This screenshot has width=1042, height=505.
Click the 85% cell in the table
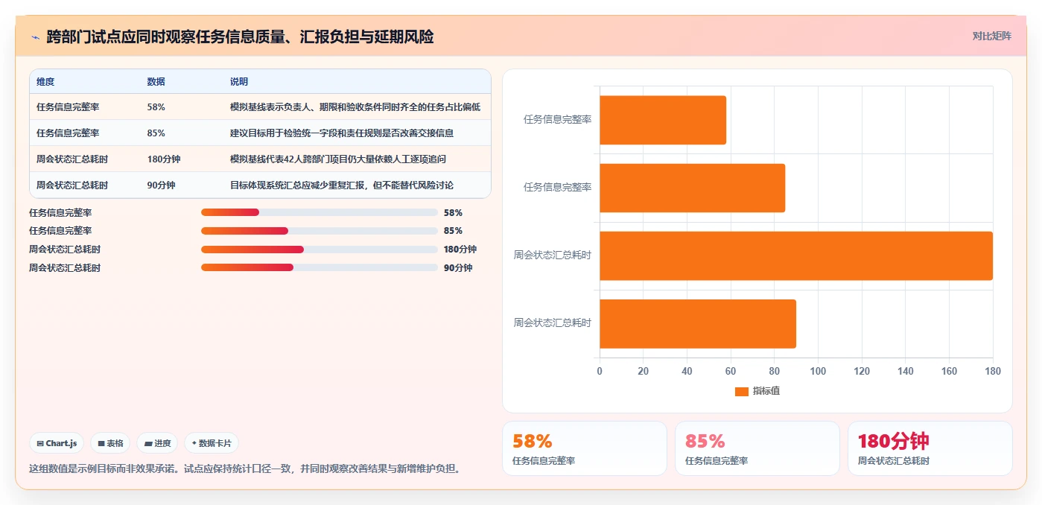point(156,133)
